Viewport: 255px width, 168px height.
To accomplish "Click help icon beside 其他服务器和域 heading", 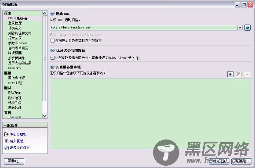I will click(x=52, y=67).
